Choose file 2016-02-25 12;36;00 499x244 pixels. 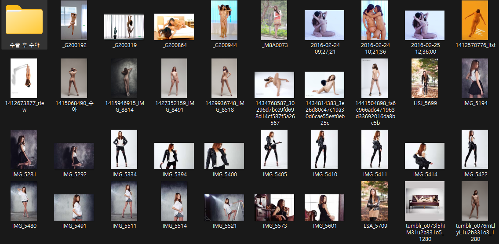point(425,25)
